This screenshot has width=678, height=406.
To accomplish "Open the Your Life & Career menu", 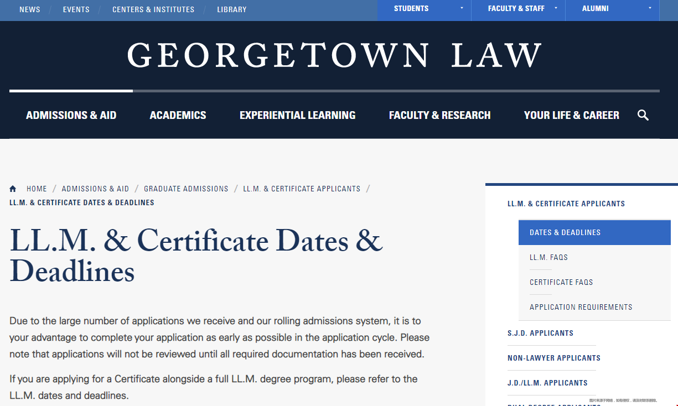I will [572, 115].
